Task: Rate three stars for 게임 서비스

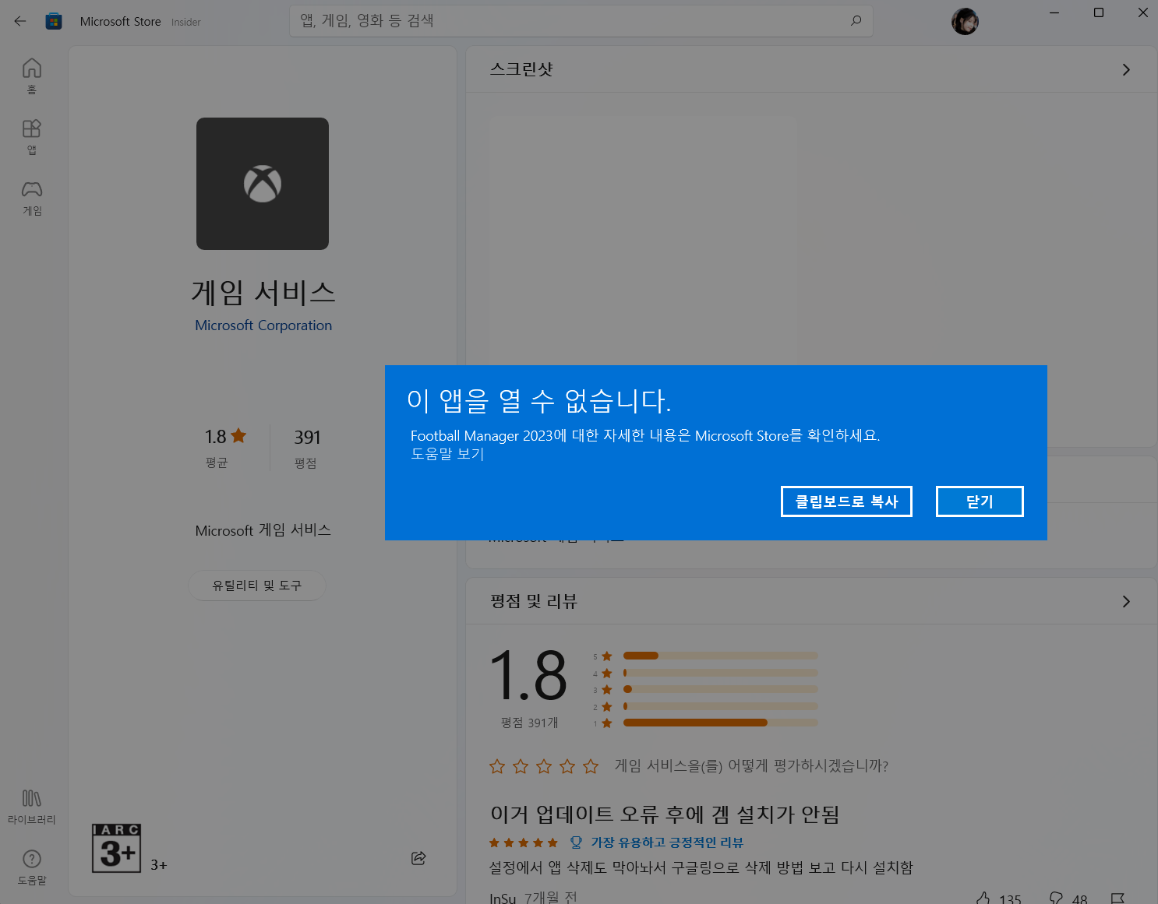Action: [x=544, y=766]
